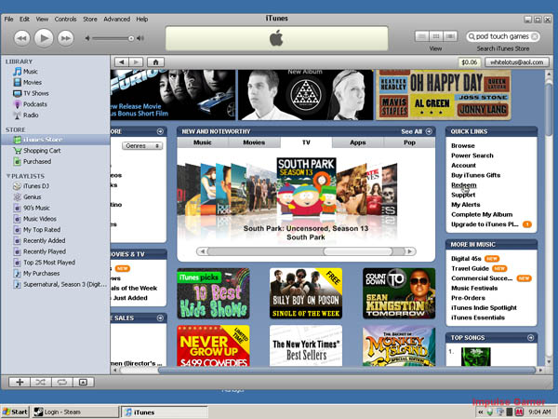Screen dimensions: 558x419
Task: Open the Music Videos smart playlist
Action: 34,219
